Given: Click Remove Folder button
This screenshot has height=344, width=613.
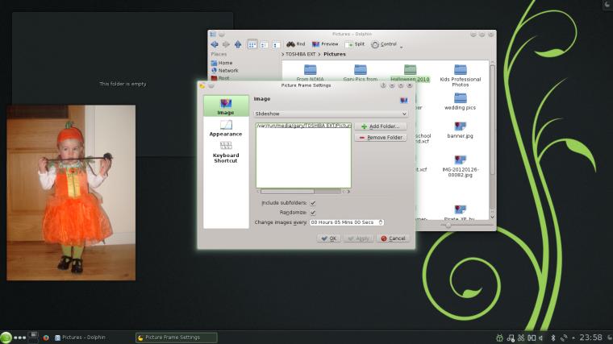Looking at the screenshot, I should pos(381,138).
